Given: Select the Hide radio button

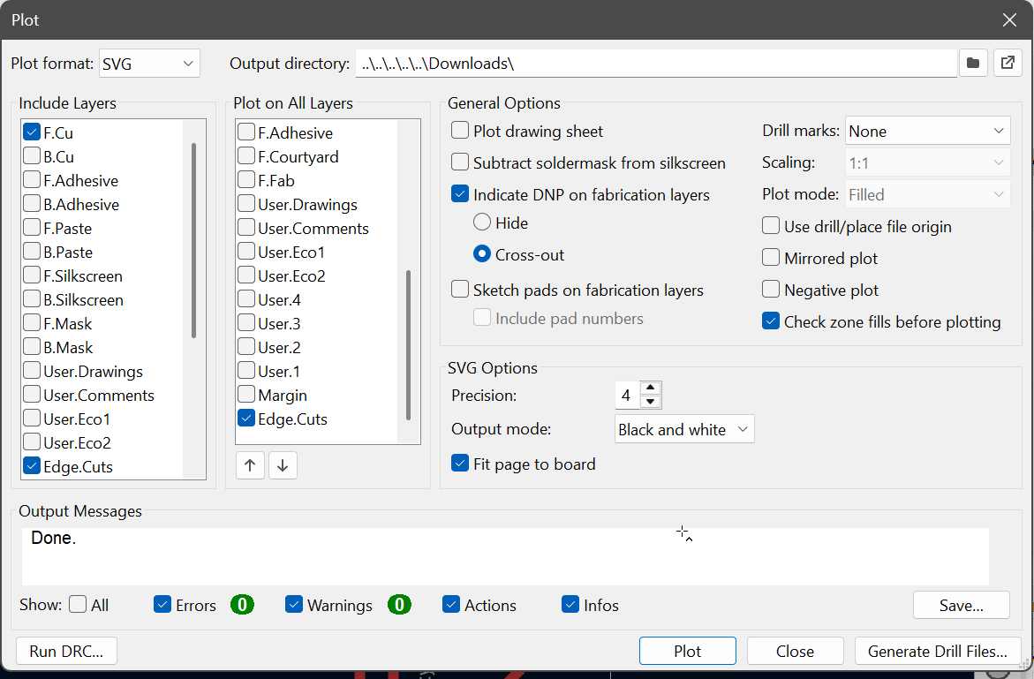Looking at the screenshot, I should (482, 223).
